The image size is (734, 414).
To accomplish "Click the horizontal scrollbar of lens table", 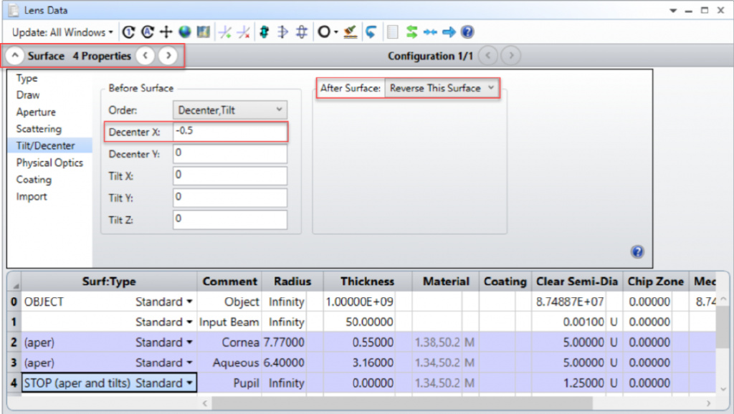I will coord(401,403).
